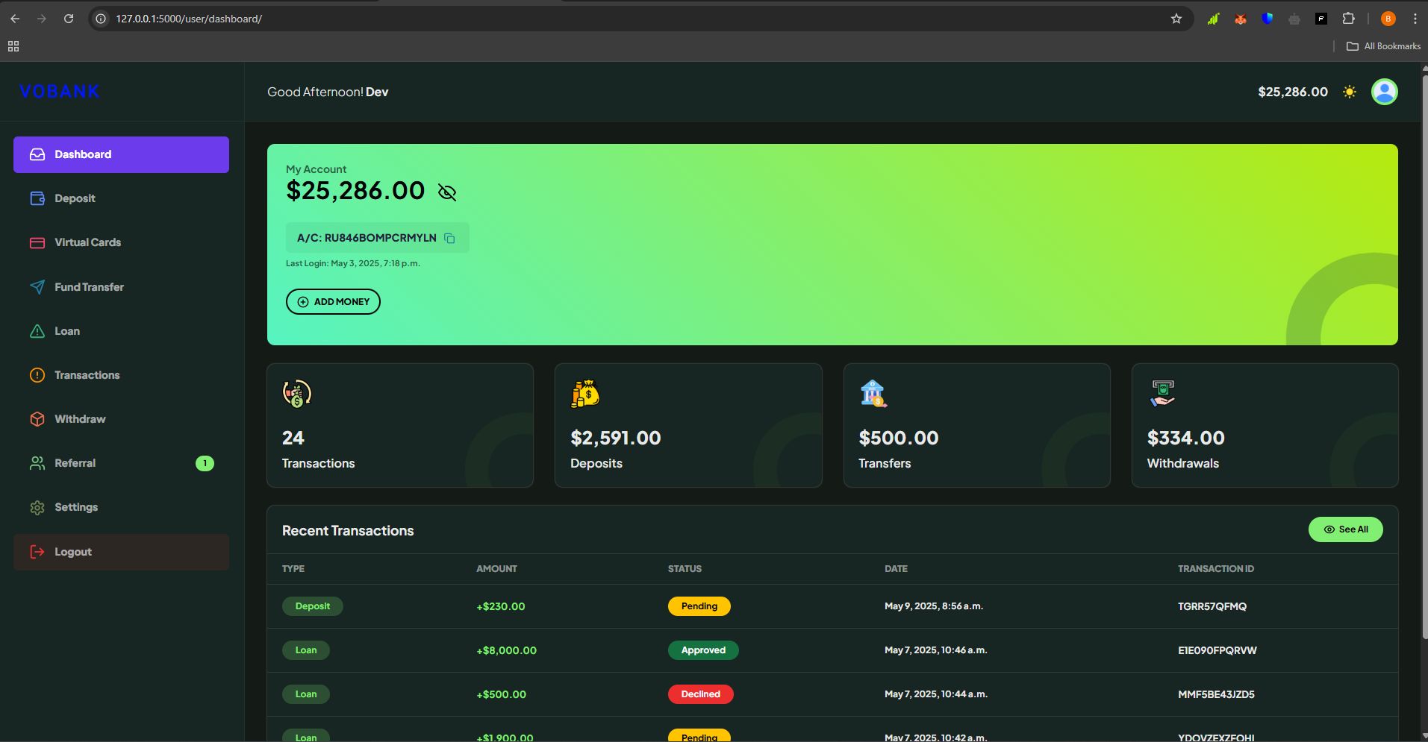Copy the account number
The width and height of the screenshot is (1428, 742).
[x=449, y=238]
